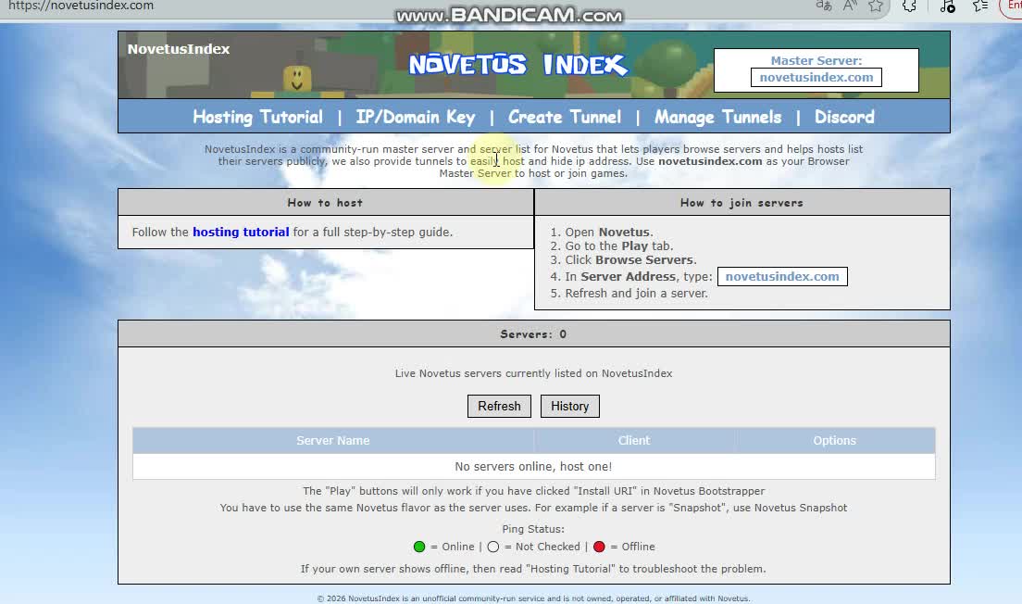Click the Server Name column header
Image resolution: width=1022 pixels, height=604 pixels.
point(333,440)
